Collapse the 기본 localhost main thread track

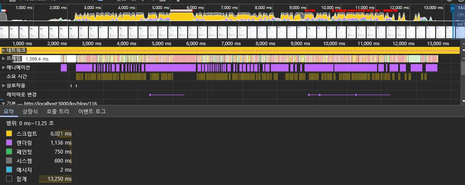(x=3, y=104)
